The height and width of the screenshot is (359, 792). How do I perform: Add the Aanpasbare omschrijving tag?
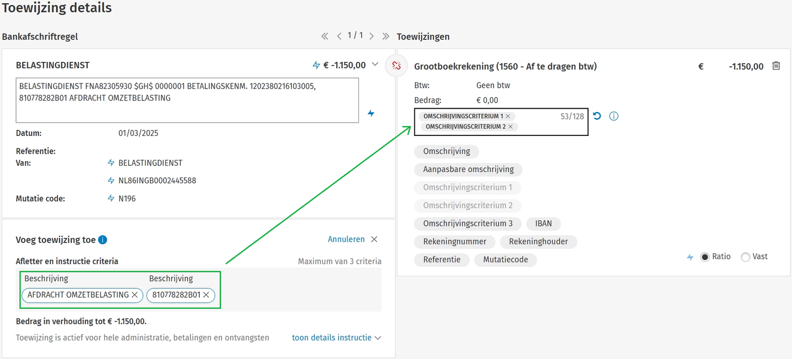468,170
